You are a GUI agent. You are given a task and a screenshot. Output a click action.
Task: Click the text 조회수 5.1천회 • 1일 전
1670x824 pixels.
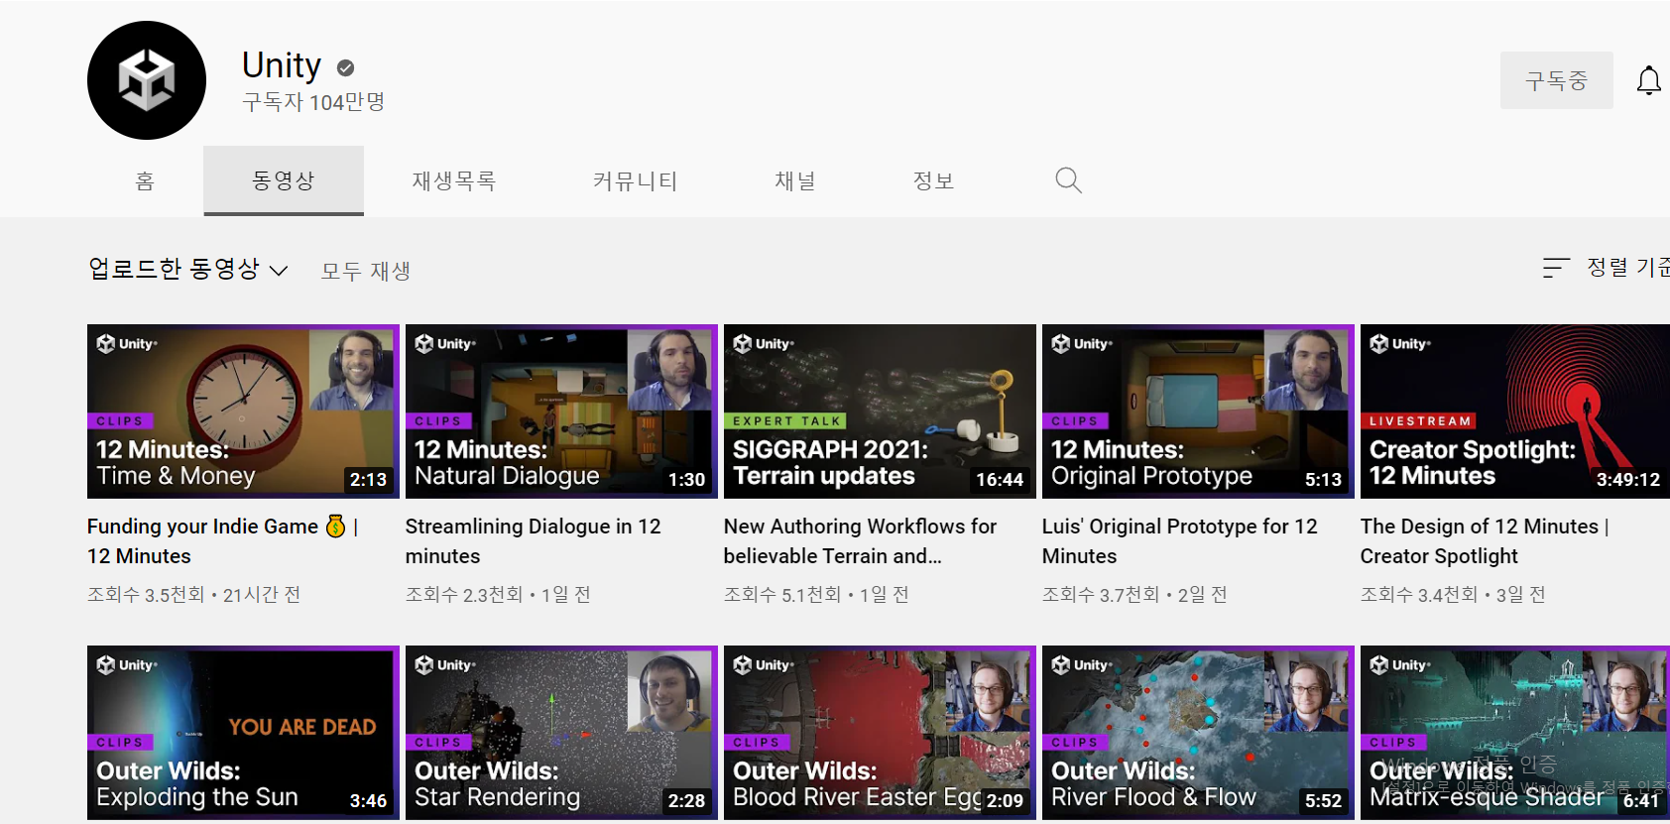pos(816,595)
